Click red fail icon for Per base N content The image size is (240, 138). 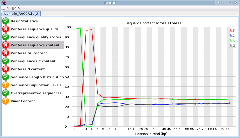click(x=6, y=69)
